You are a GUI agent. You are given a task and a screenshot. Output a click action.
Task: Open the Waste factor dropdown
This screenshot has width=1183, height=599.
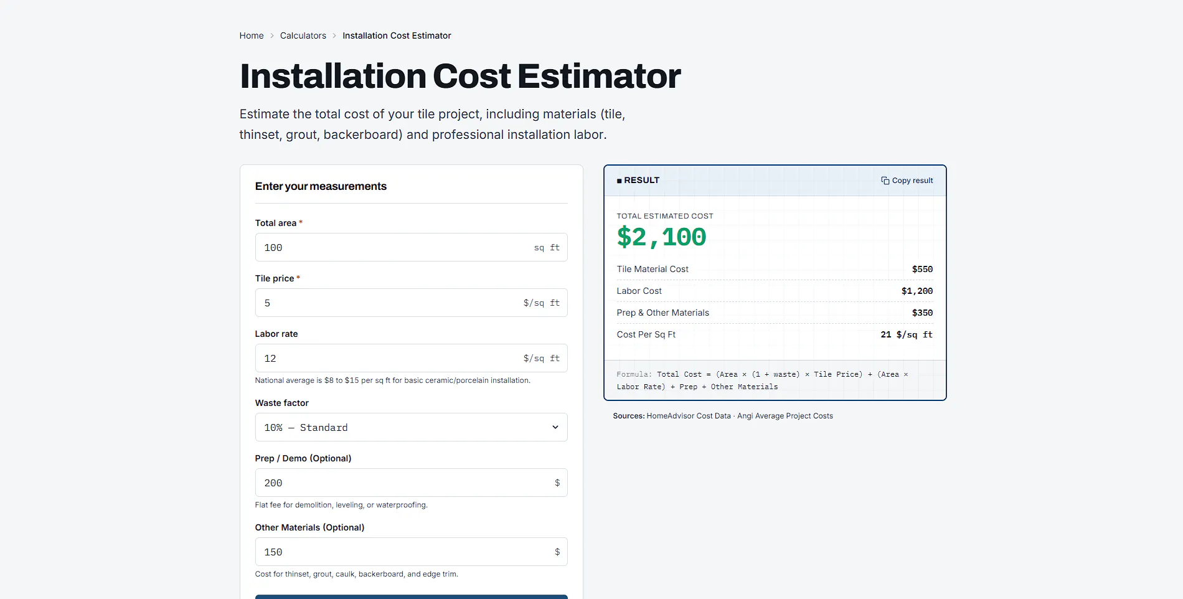(x=411, y=427)
